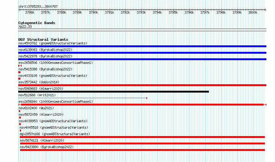Click the 3787k ruler mark

45,12
